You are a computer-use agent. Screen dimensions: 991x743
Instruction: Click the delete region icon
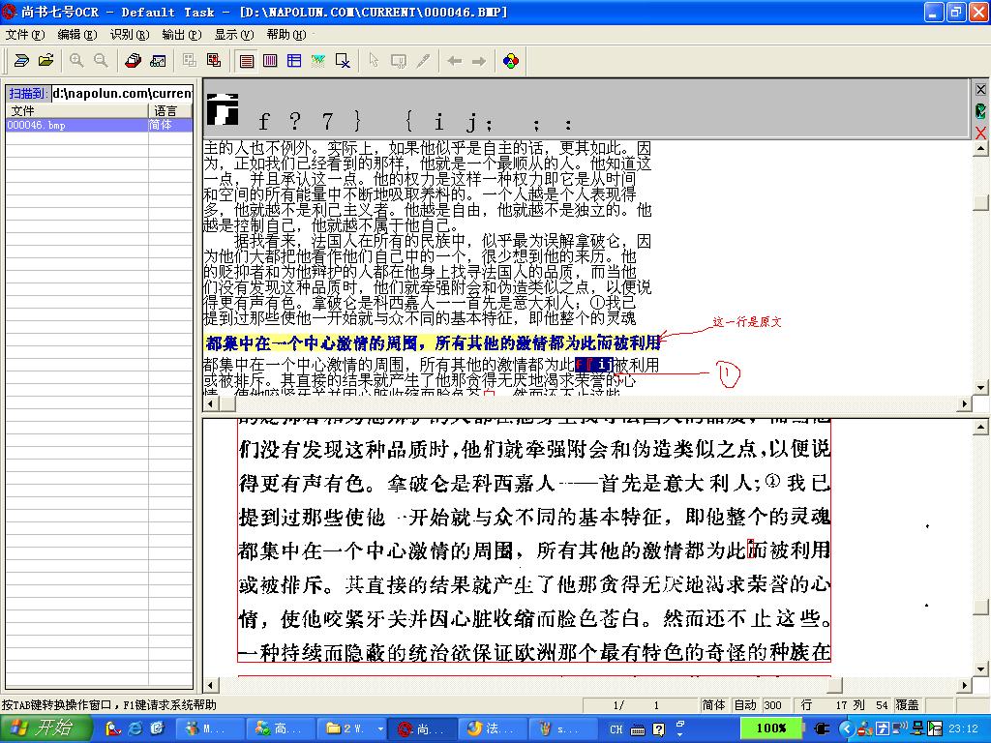pyautogui.click(x=343, y=61)
